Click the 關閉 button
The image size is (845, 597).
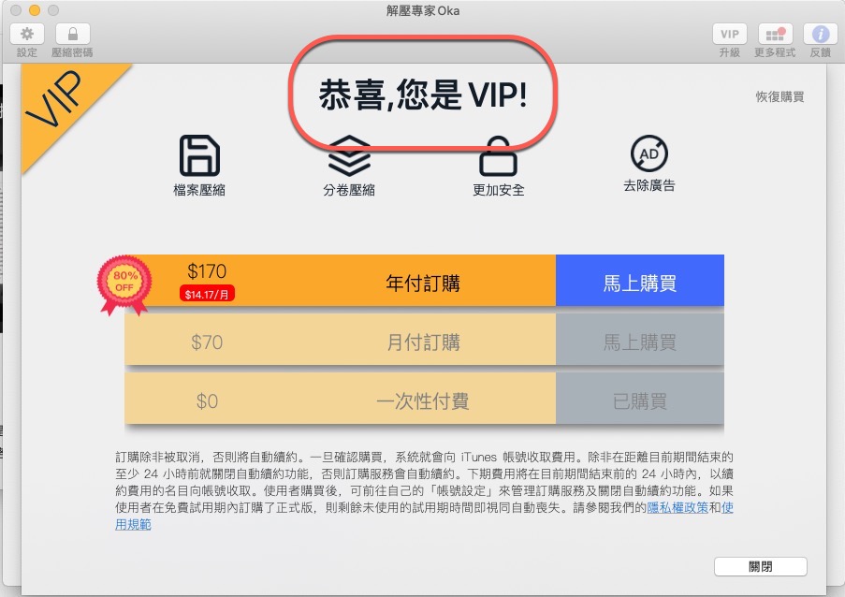pos(761,566)
